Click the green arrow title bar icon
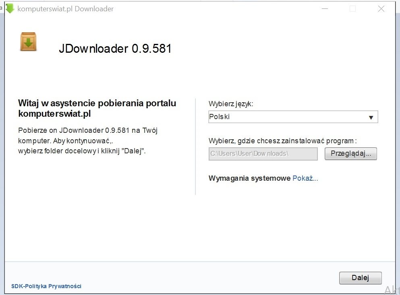Viewport: 400px width, 295px height. [10, 9]
